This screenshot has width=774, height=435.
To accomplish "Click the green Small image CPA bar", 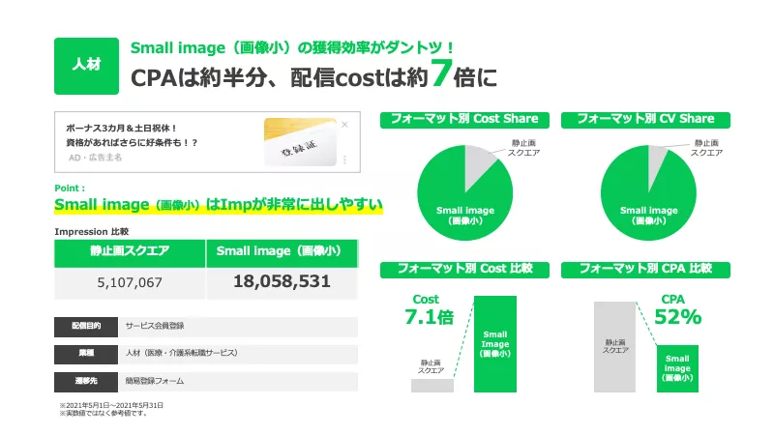I will click(677, 368).
